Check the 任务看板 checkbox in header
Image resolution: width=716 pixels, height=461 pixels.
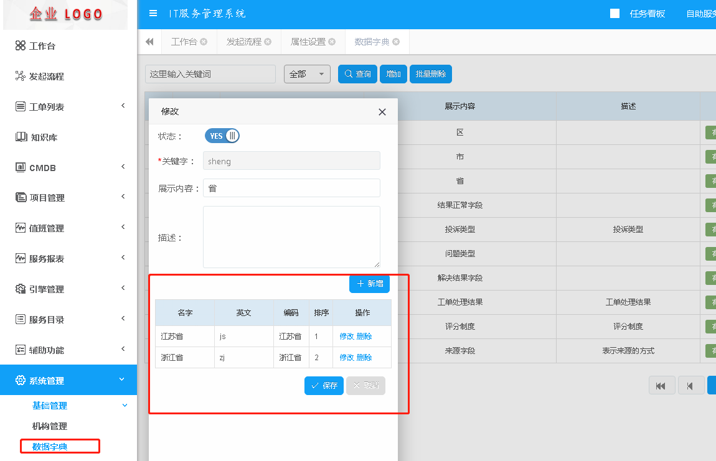click(x=615, y=14)
